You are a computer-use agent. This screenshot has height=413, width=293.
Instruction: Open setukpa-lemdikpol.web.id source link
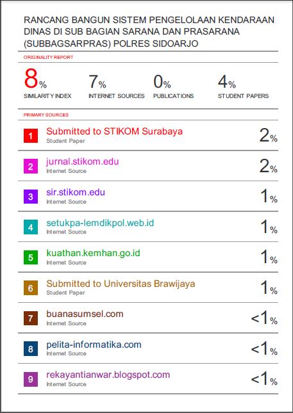(100, 223)
